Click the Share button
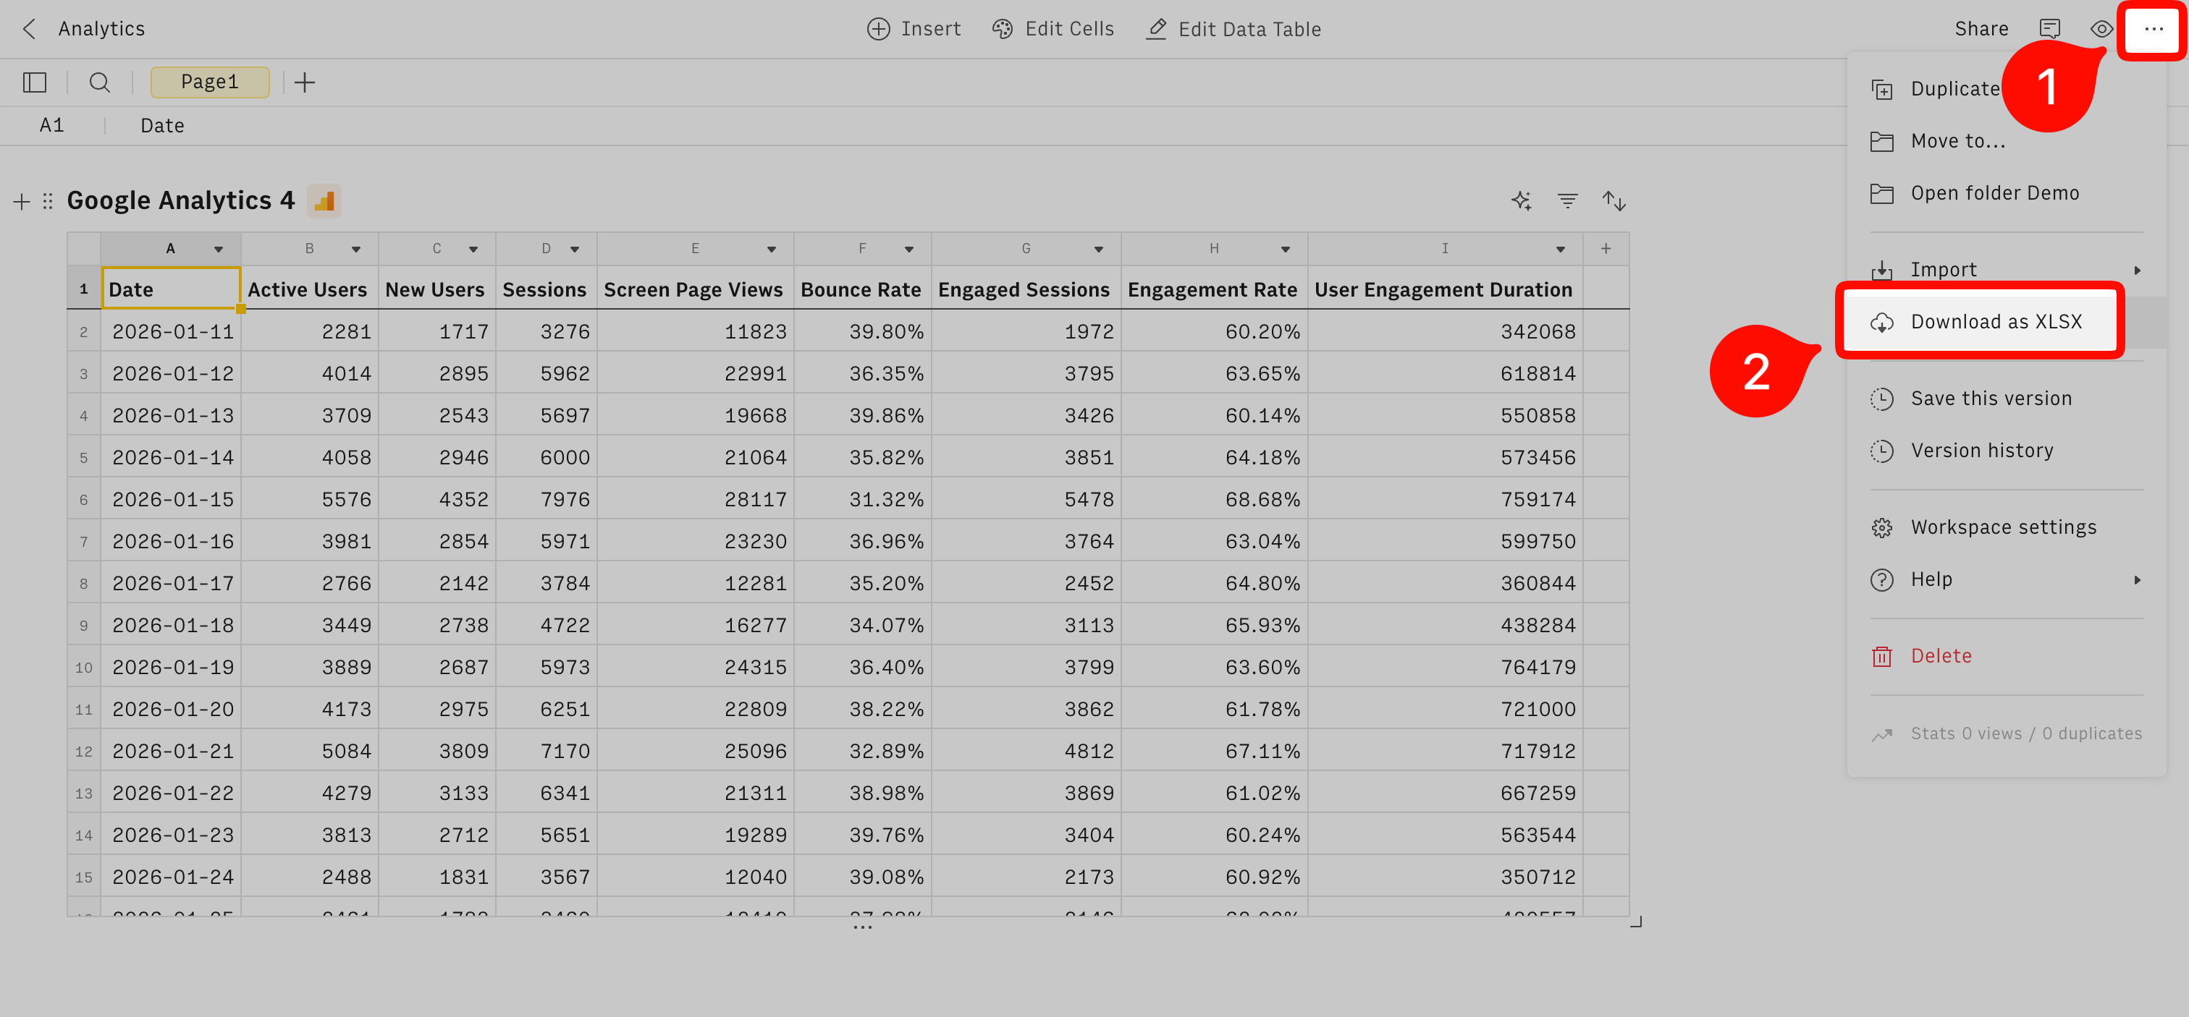 click(x=1981, y=29)
